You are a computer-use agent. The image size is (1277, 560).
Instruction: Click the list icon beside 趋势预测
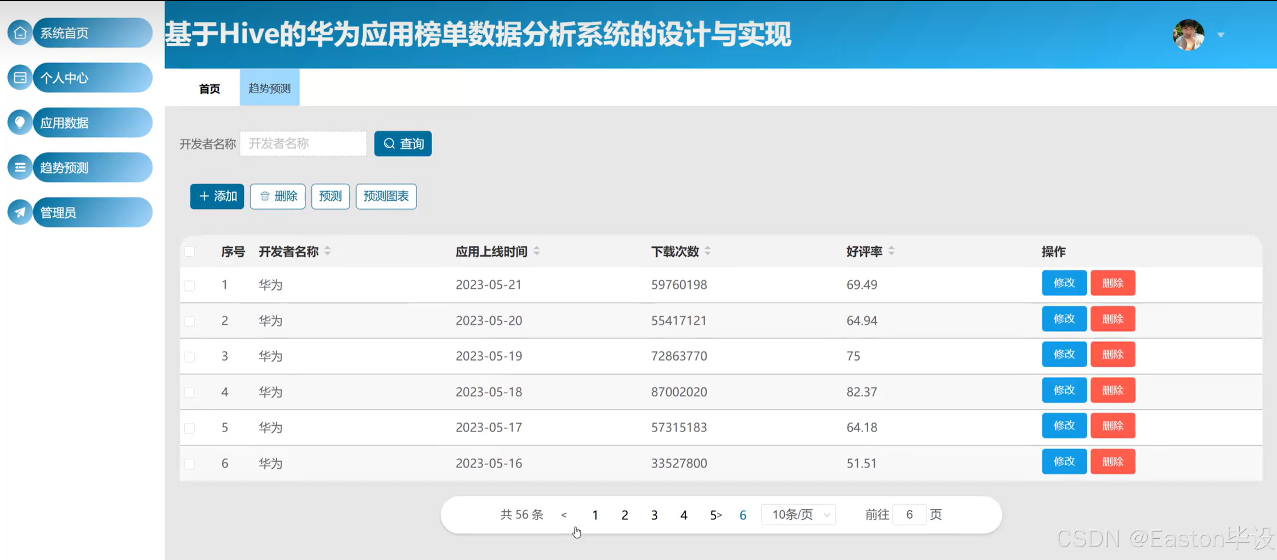point(20,167)
